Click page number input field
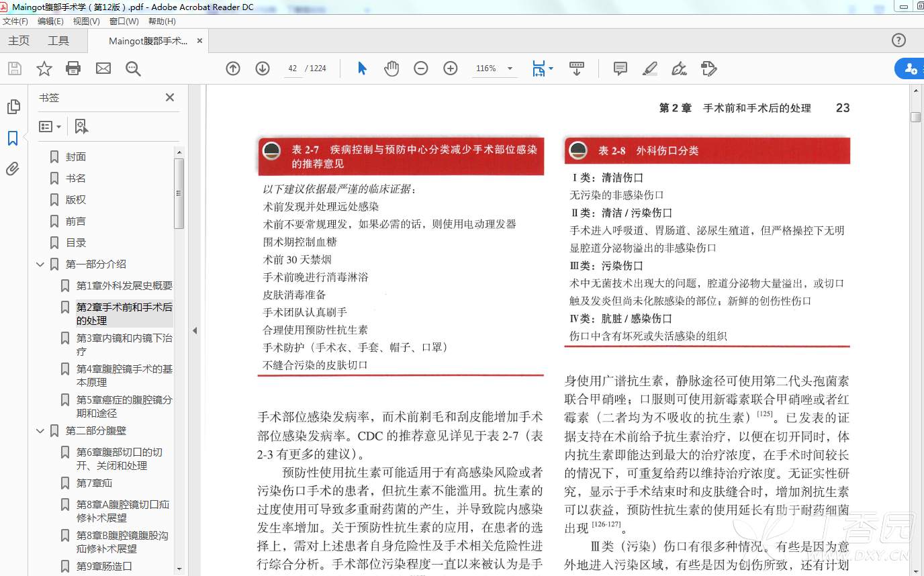 pos(292,68)
